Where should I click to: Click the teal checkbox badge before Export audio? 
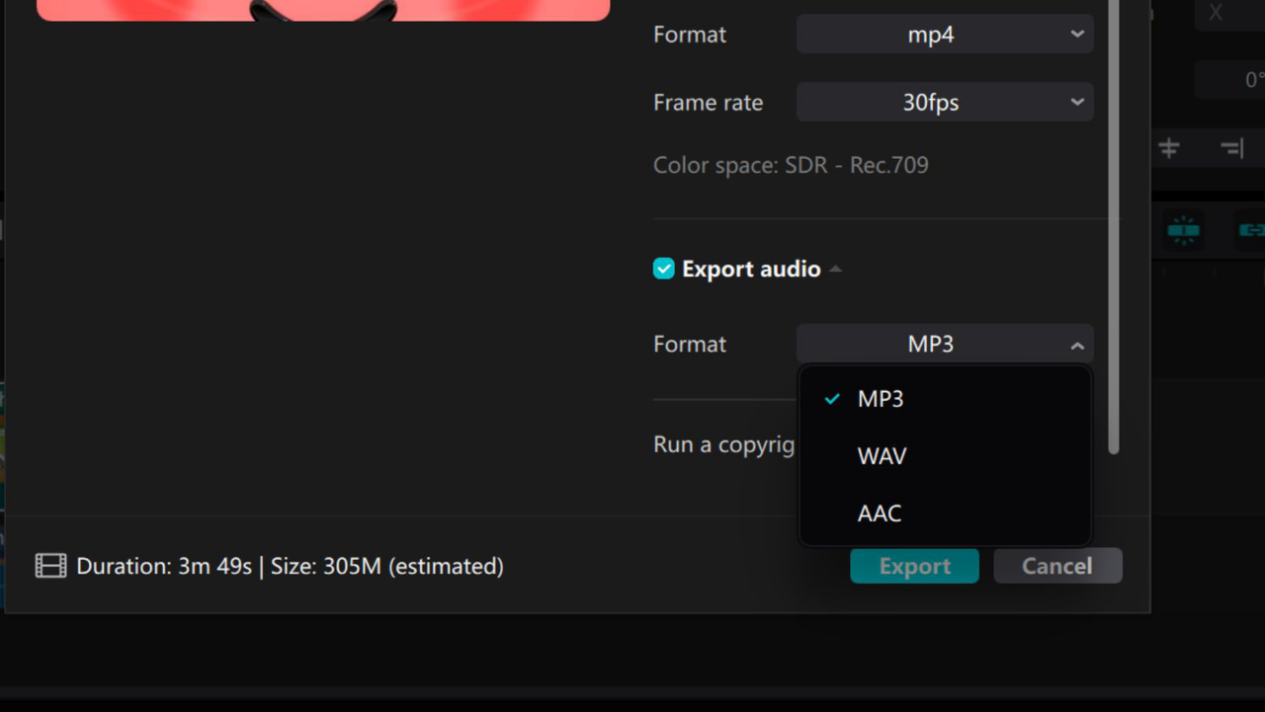point(663,268)
